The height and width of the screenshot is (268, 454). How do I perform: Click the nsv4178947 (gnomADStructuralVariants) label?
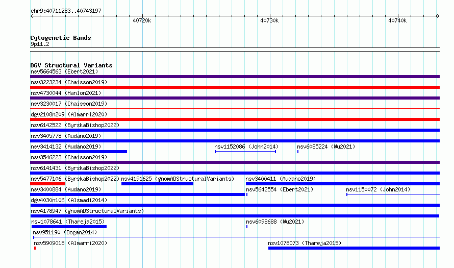coord(87,211)
